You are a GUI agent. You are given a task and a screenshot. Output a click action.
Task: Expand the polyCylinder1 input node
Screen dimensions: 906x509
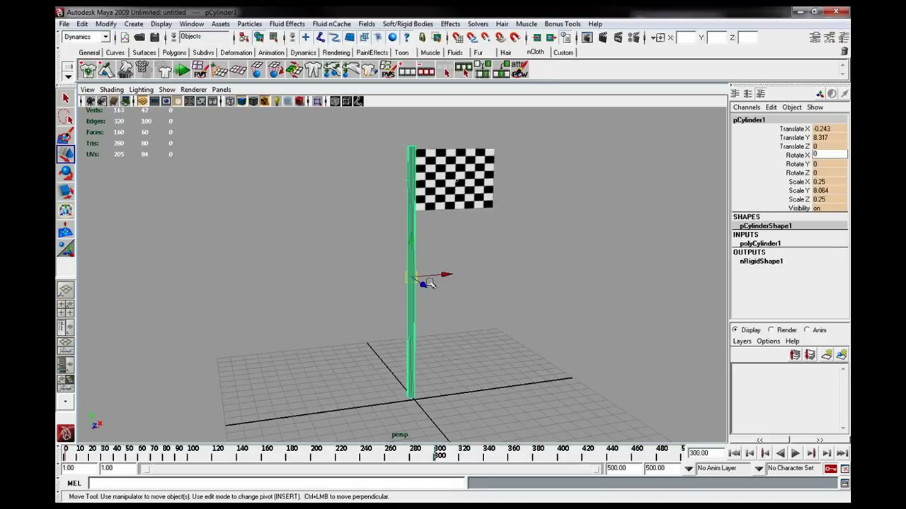[x=760, y=243]
